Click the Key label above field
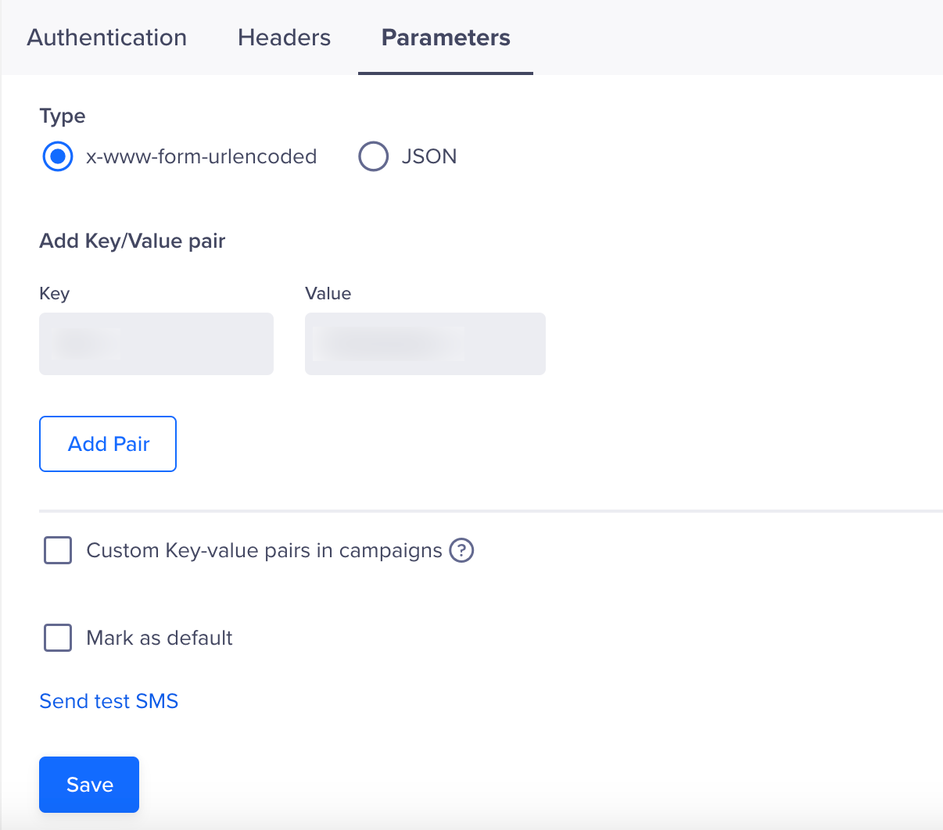Viewport: 943px width, 830px height. [x=55, y=294]
